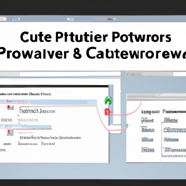Click the red-and-gray icon under short blue row
The height and width of the screenshot is (186, 186).
tap(10, 132)
